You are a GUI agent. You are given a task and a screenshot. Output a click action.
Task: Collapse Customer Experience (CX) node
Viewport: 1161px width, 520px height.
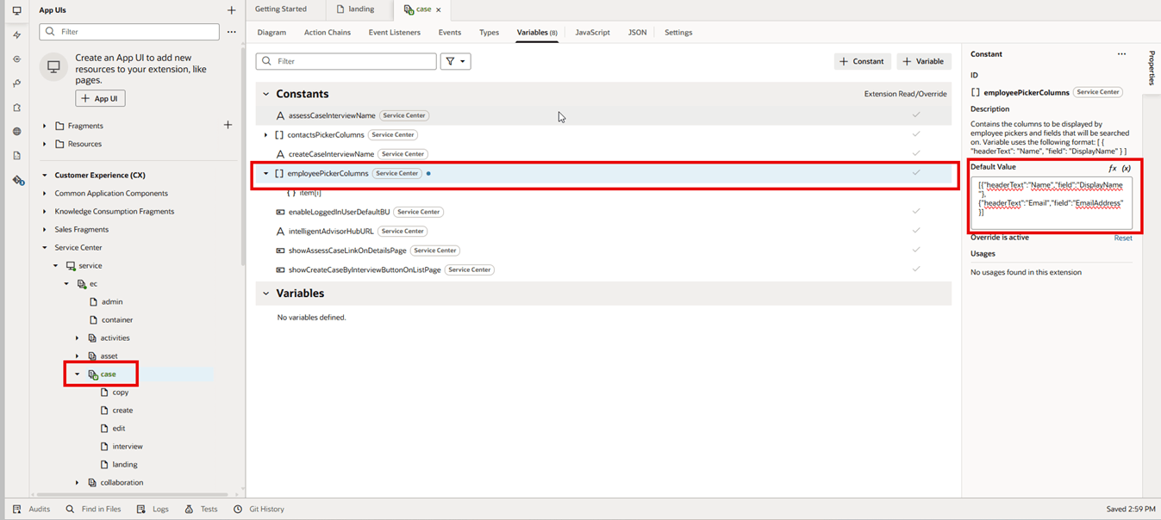coord(45,176)
